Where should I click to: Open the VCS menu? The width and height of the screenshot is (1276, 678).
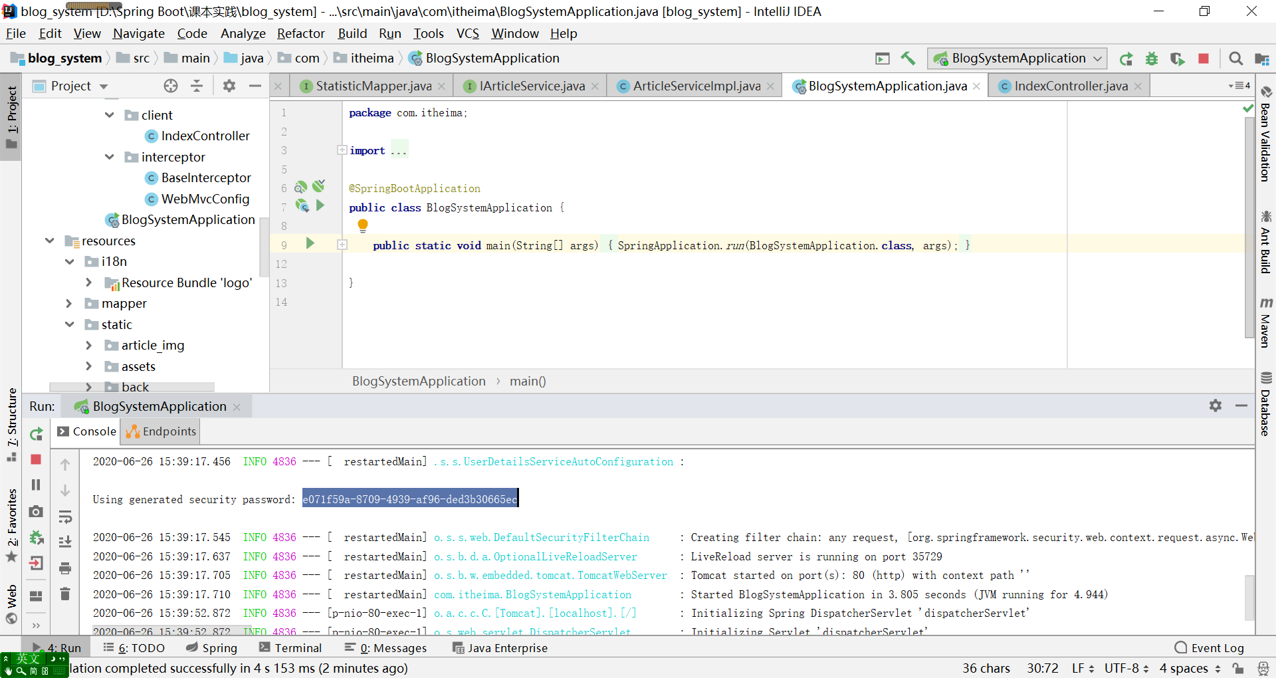point(467,33)
